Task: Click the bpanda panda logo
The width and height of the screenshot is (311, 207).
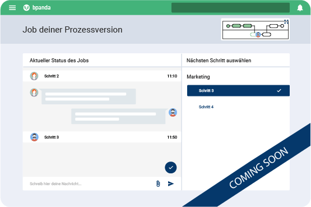Action: pyautogui.click(x=26, y=7)
